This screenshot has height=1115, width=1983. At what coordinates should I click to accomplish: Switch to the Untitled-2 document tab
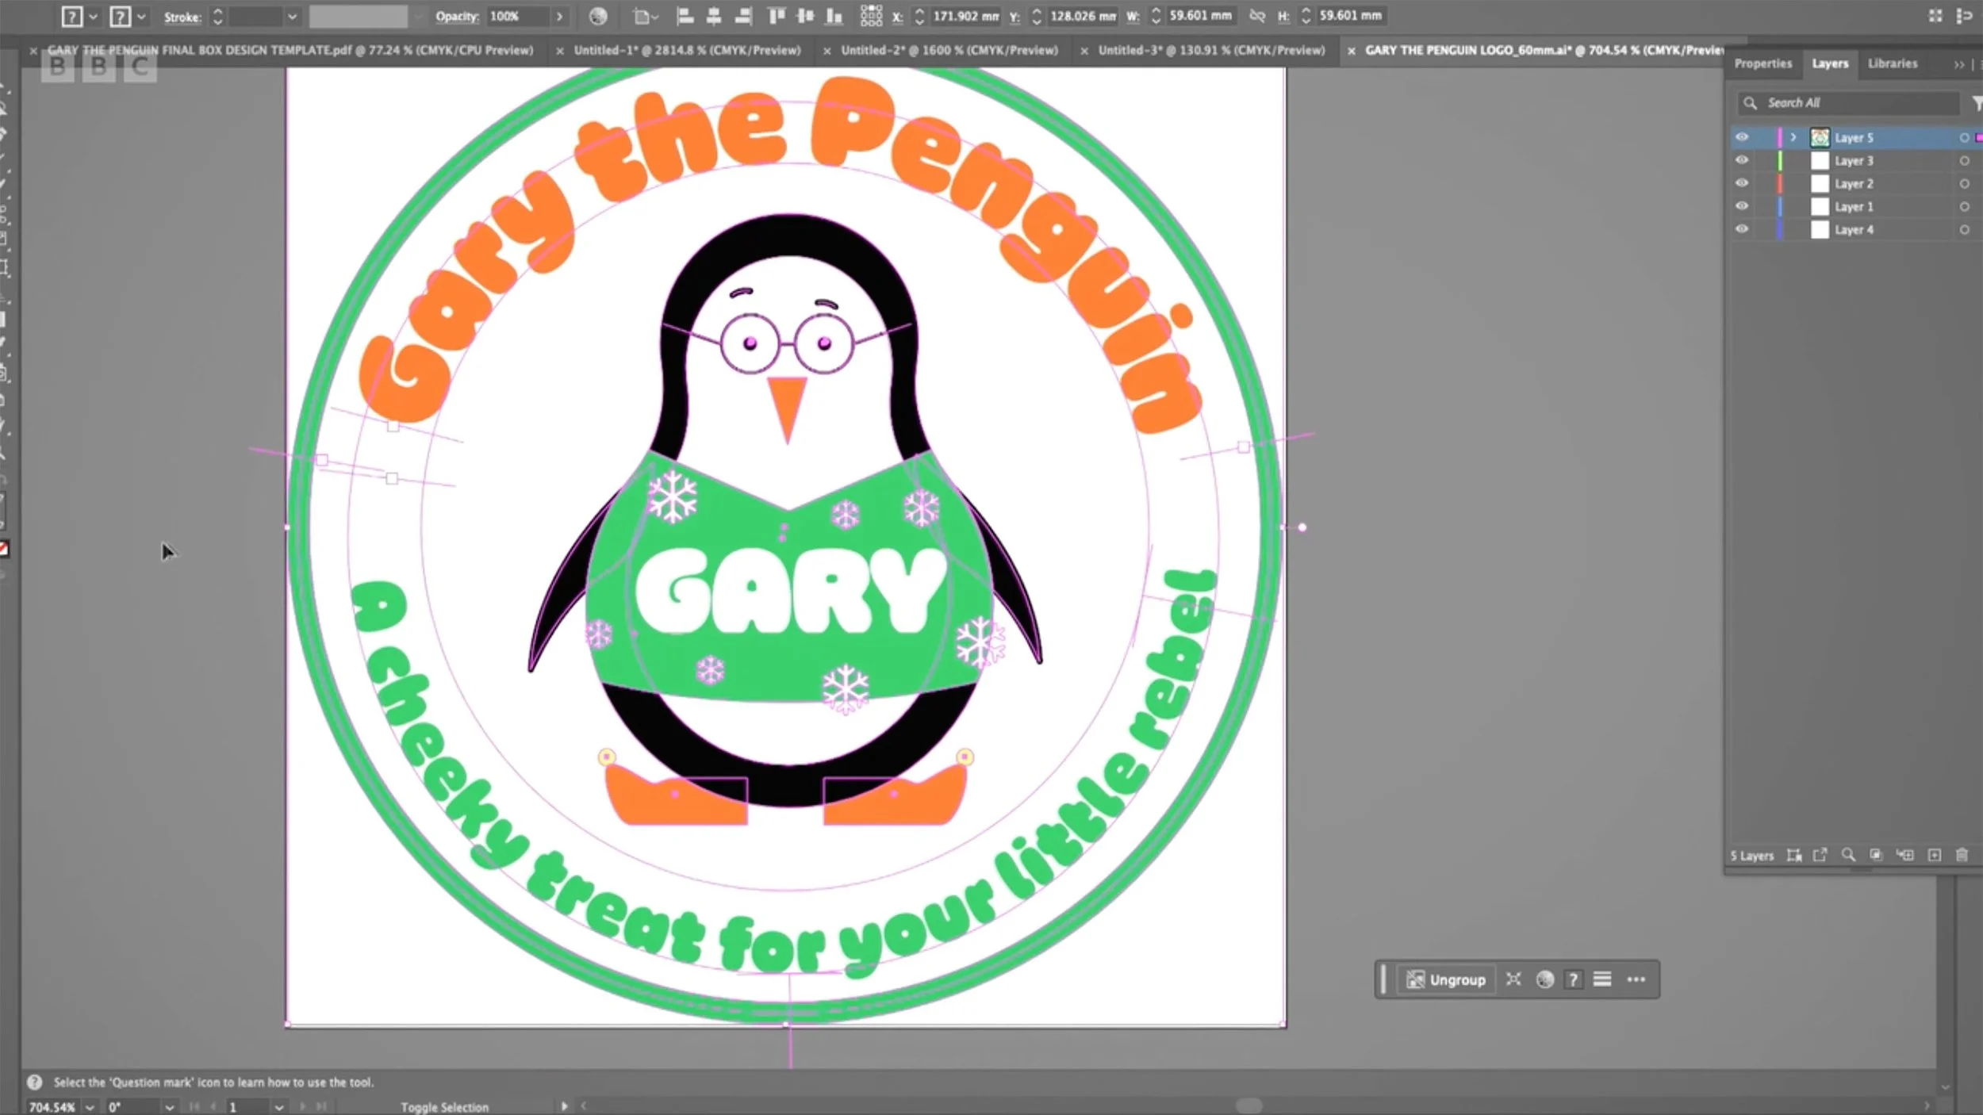pos(949,50)
